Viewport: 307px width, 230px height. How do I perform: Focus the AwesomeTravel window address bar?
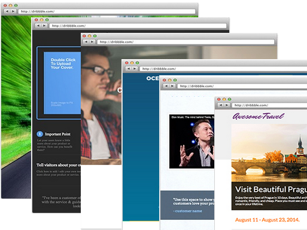coord(269,105)
